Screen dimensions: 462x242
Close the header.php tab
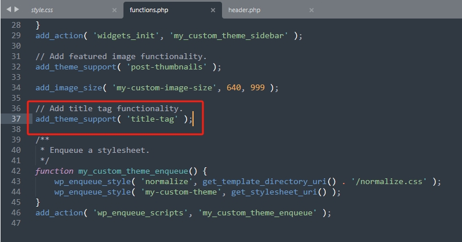(x=311, y=10)
